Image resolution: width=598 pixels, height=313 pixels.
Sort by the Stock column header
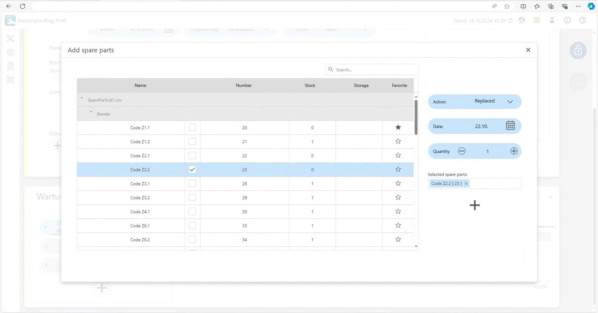coord(310,86)
